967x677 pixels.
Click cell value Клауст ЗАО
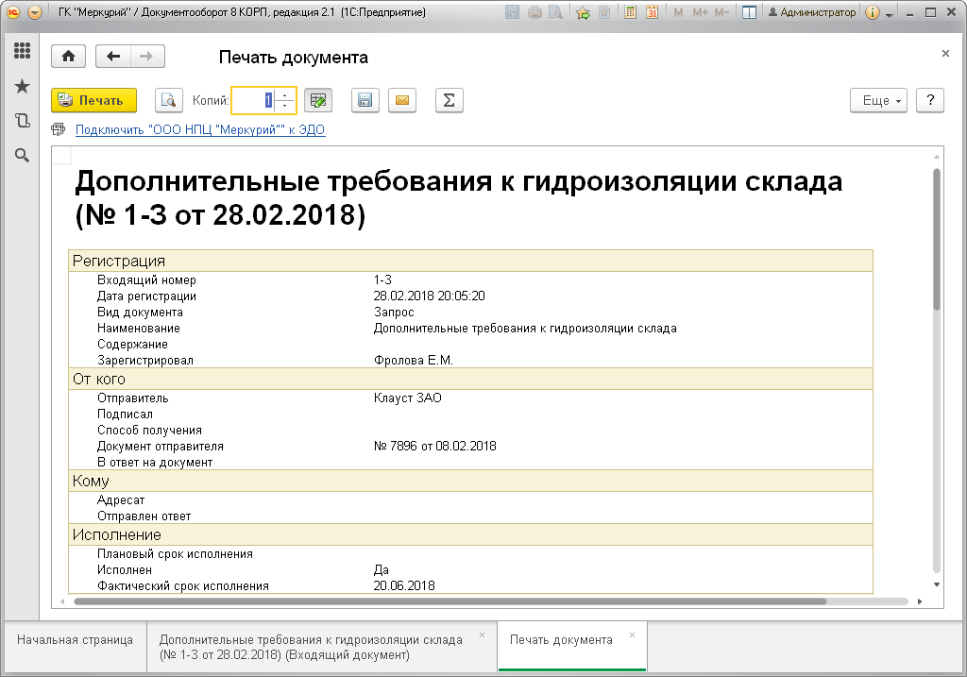[408, 398]
